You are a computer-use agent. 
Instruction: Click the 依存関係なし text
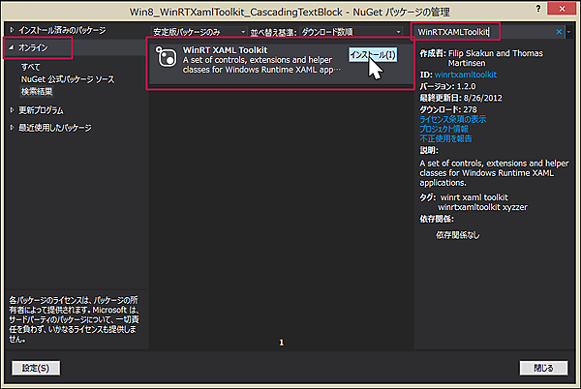point(457,235)
